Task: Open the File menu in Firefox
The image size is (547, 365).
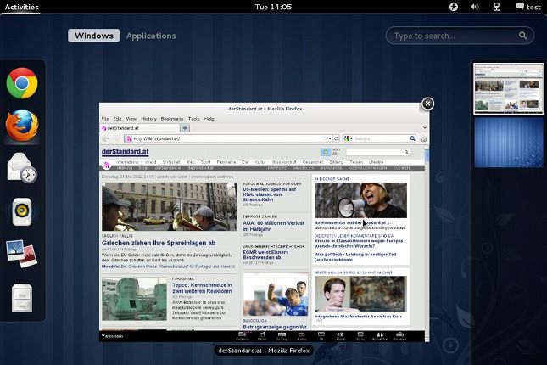Action: click(x=105, y=119)
